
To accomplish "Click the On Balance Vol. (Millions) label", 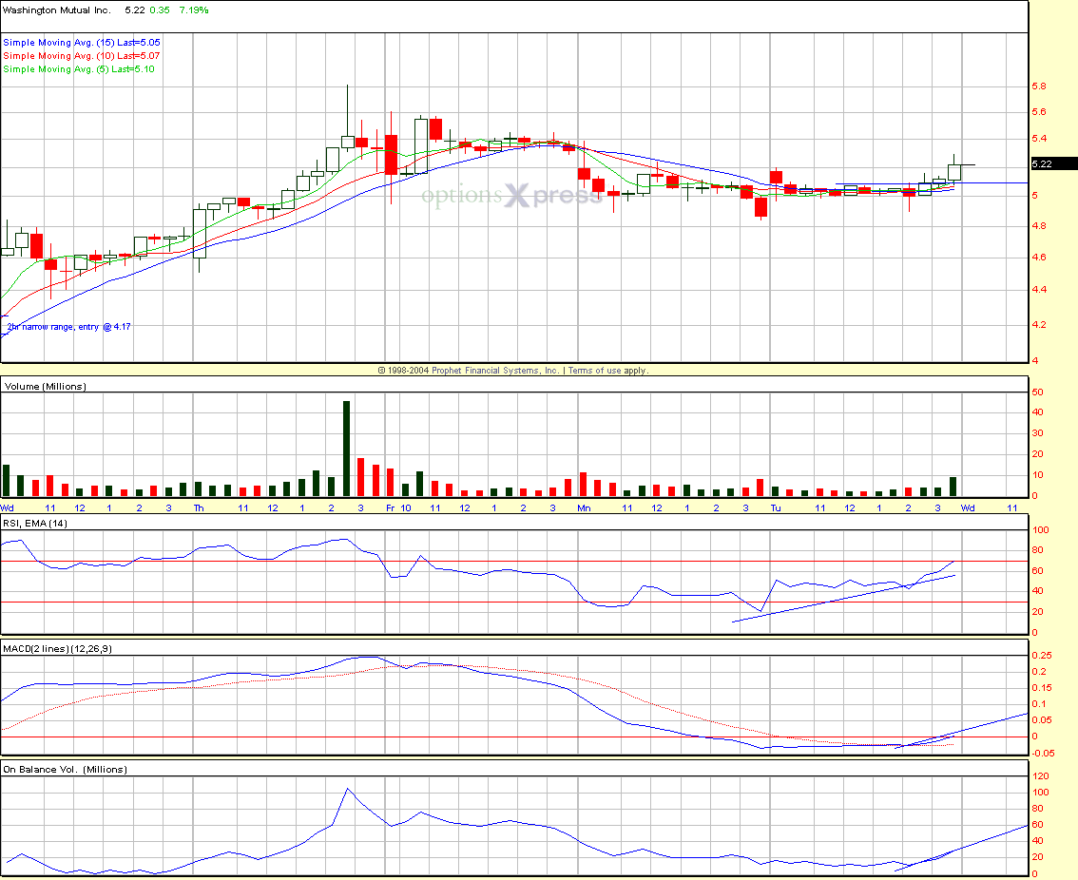I will coord(66,770).
